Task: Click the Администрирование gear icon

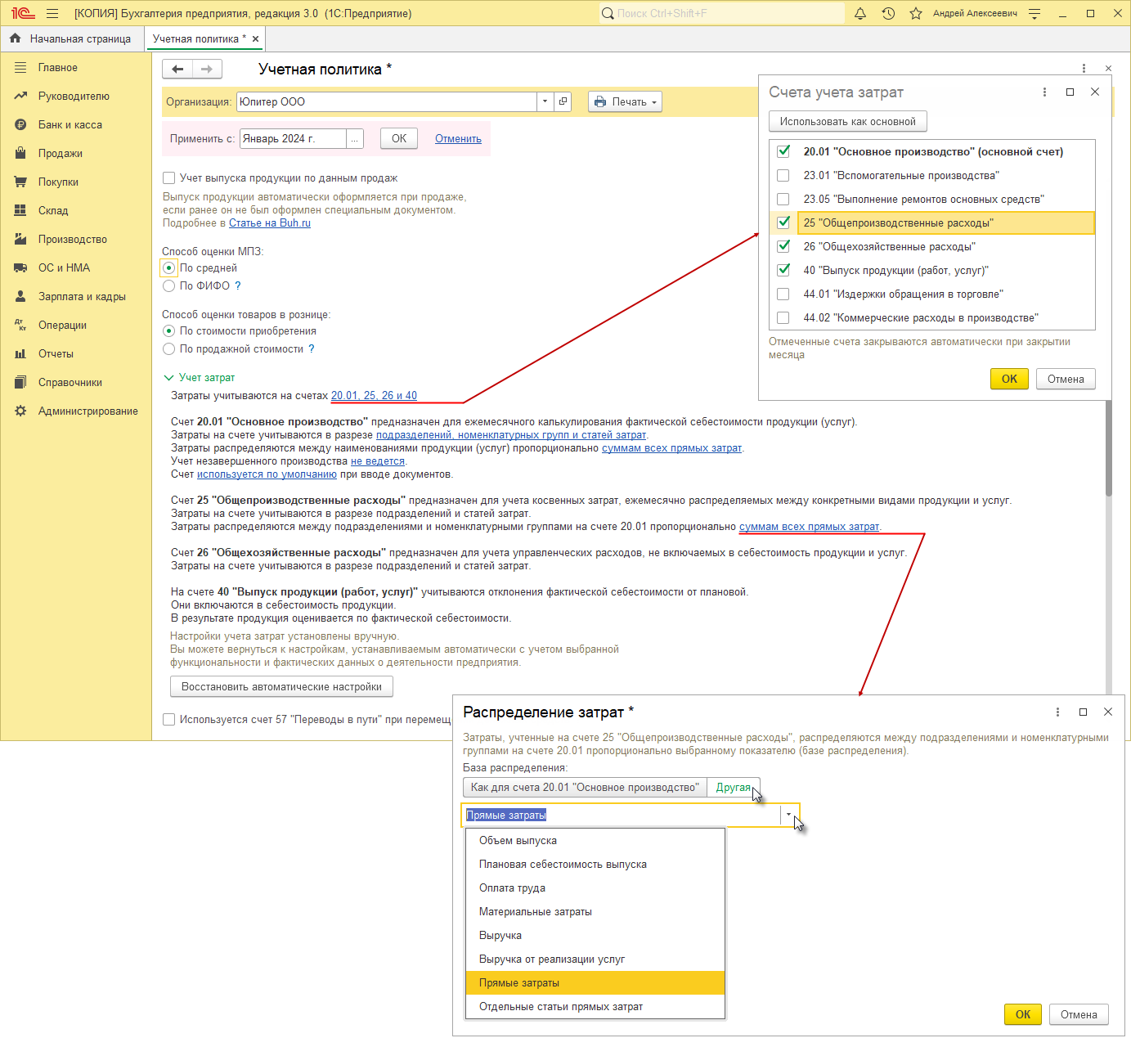Action: (x=20, y=411)
